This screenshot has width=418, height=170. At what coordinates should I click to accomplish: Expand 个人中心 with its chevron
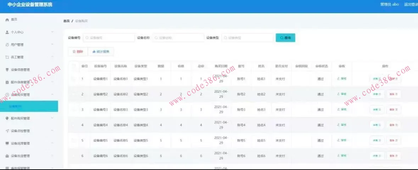pyautogui.click(x=52, y=32)
